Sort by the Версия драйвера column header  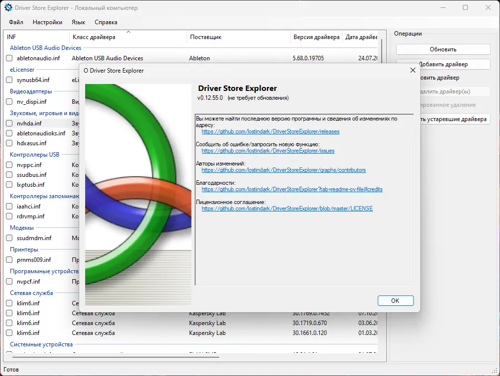(316, 37)
